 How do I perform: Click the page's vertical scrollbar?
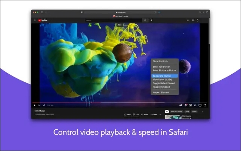(x=209, y=31)
